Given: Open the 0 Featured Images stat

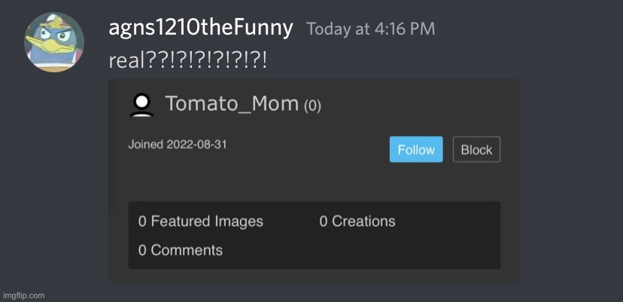Looking at the screenshot, I should coord(201,221).
